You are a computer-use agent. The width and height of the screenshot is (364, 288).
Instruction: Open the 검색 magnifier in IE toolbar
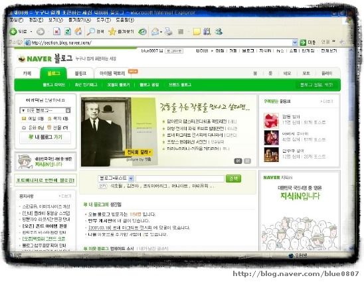[95, 32]
